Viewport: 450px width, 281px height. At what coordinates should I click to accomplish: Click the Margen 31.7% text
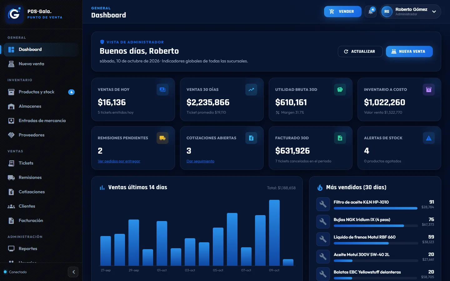click(292, 112)
